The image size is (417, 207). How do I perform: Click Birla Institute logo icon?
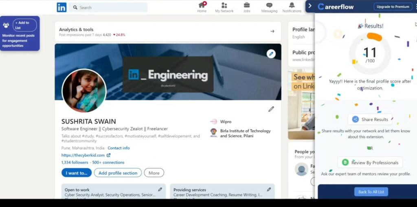coord(213,133)
